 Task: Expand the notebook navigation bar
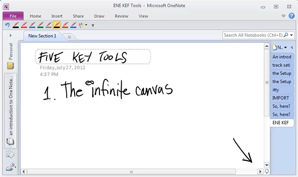(11, 36)
